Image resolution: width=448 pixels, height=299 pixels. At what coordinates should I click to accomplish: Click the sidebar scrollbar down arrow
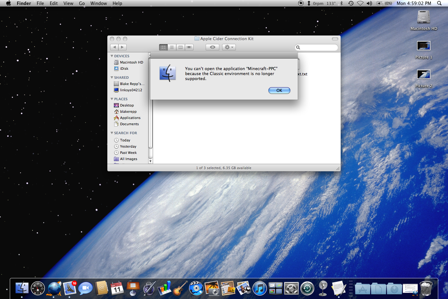(151, 161)
